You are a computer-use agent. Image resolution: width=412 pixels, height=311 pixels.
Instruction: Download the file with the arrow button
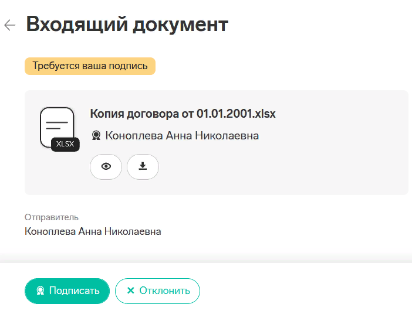[143, 166]
